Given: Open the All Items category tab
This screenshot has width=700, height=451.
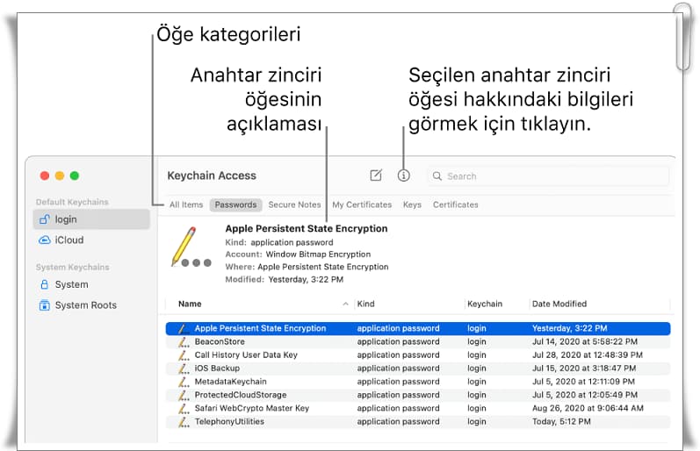Looking at the screenshot, I should point(186,204).
